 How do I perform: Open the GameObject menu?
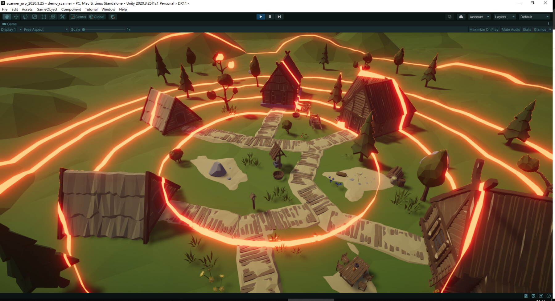click(46, 9)
